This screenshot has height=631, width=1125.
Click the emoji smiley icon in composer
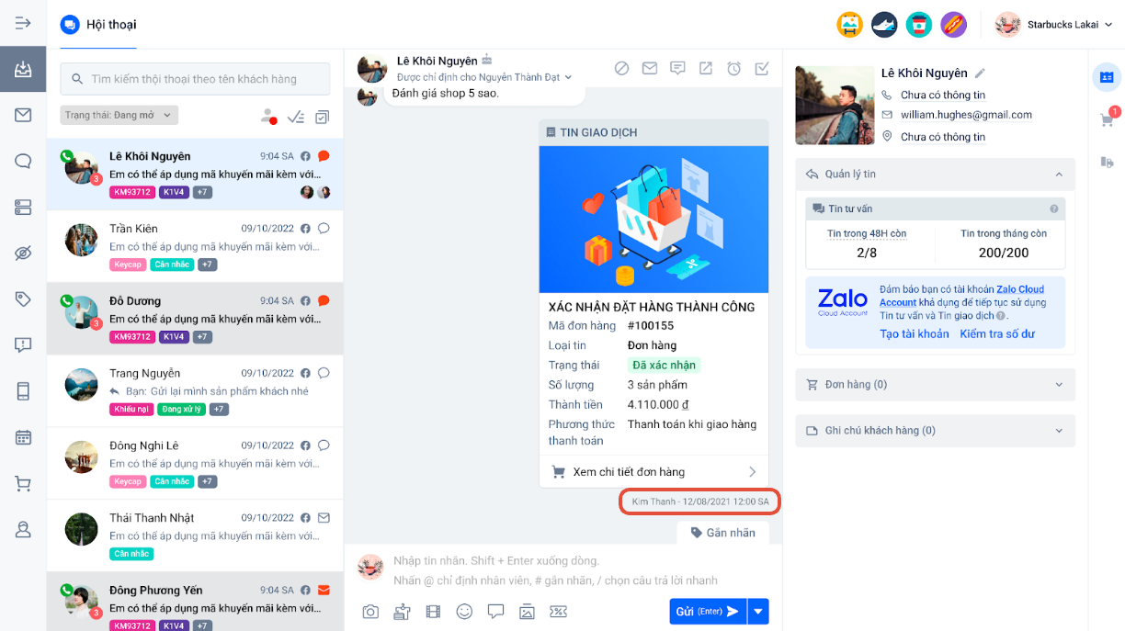[464, 611]
